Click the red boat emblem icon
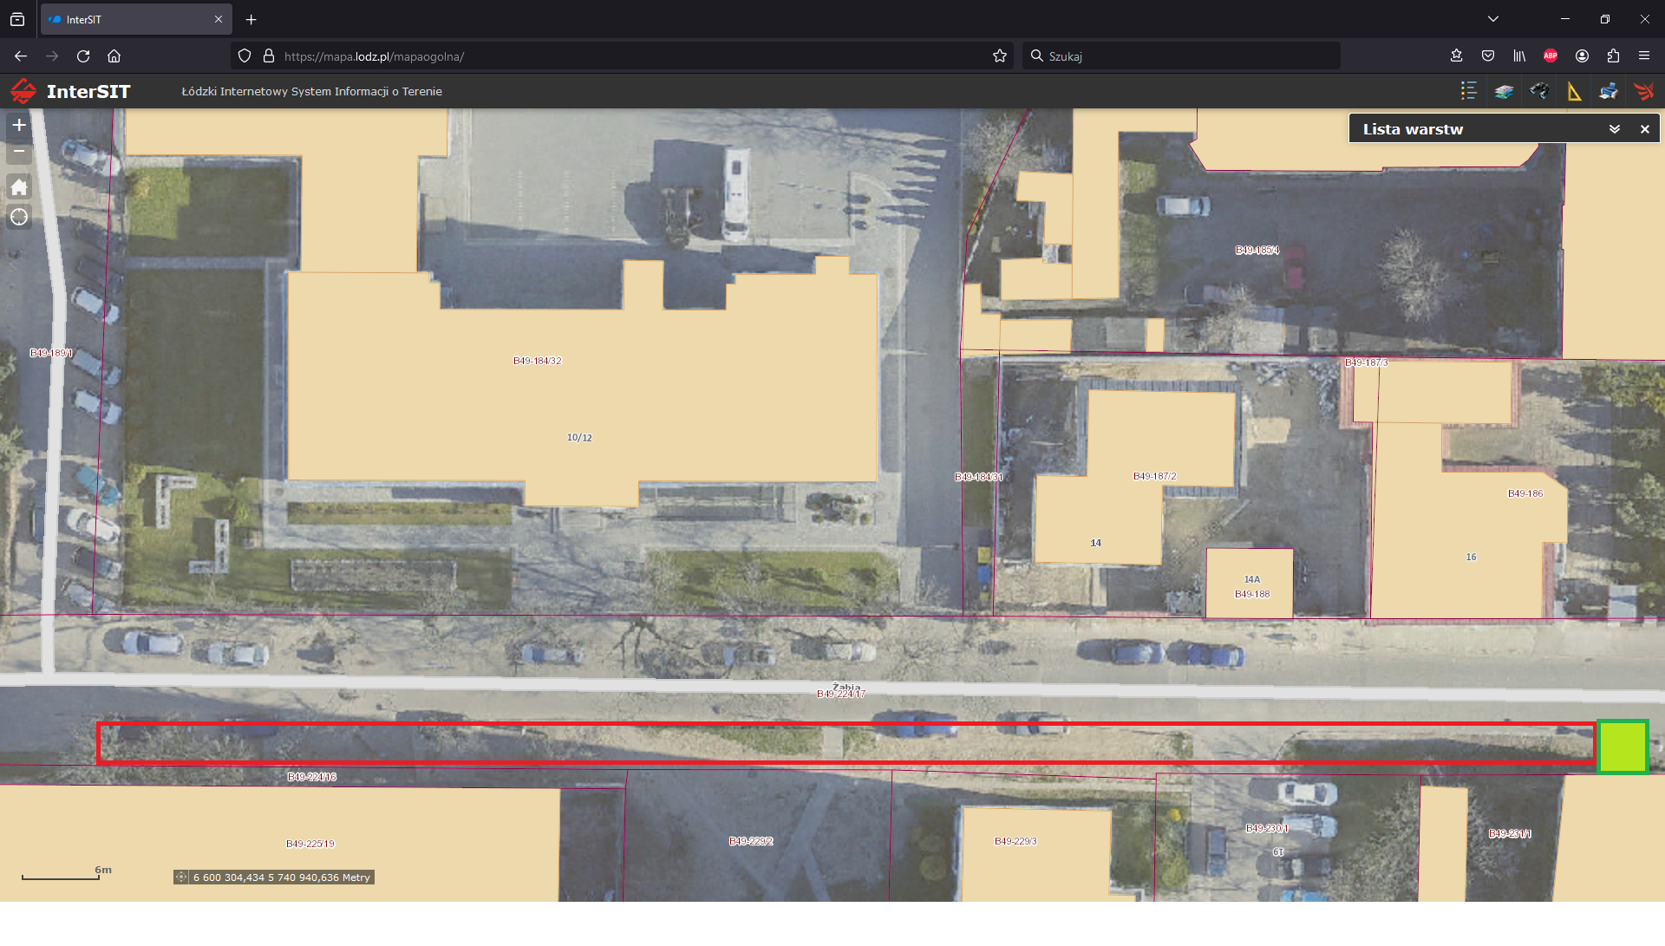This screenshot has width=1665, height=946. pyautogui.click(x=1643, y=91)
